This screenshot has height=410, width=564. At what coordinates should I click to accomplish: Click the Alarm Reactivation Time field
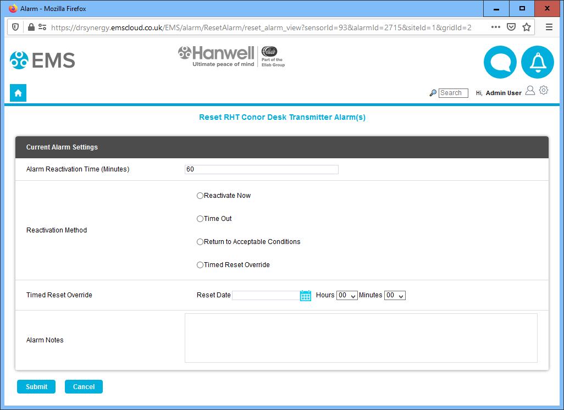[261, 169]
